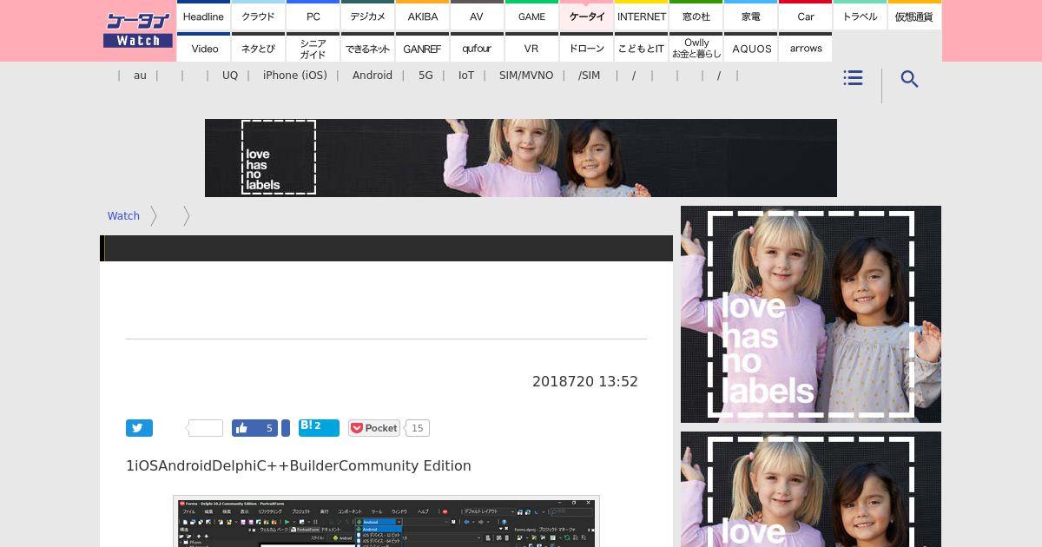The height and width of the screenshot is (547, 1042).
Task: Open the トラベル tab
Action: (860, 16)
